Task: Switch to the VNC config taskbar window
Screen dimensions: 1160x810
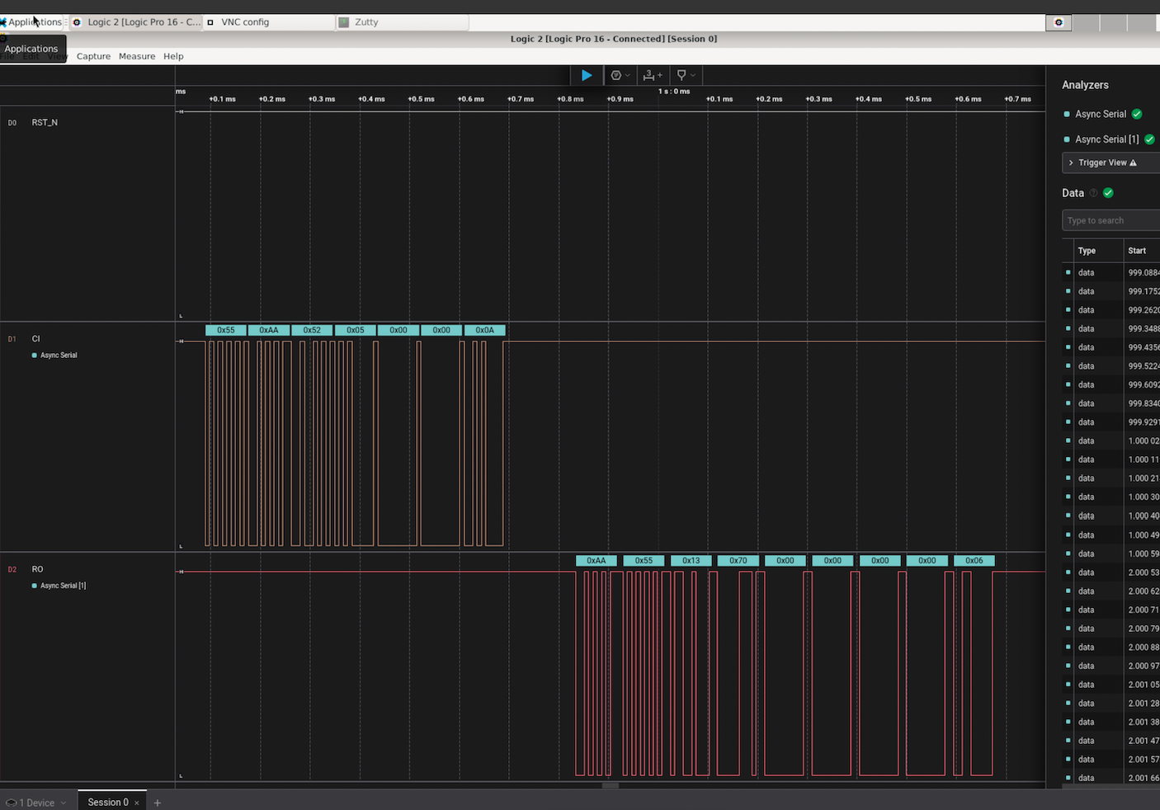Action: coord(269,22)
